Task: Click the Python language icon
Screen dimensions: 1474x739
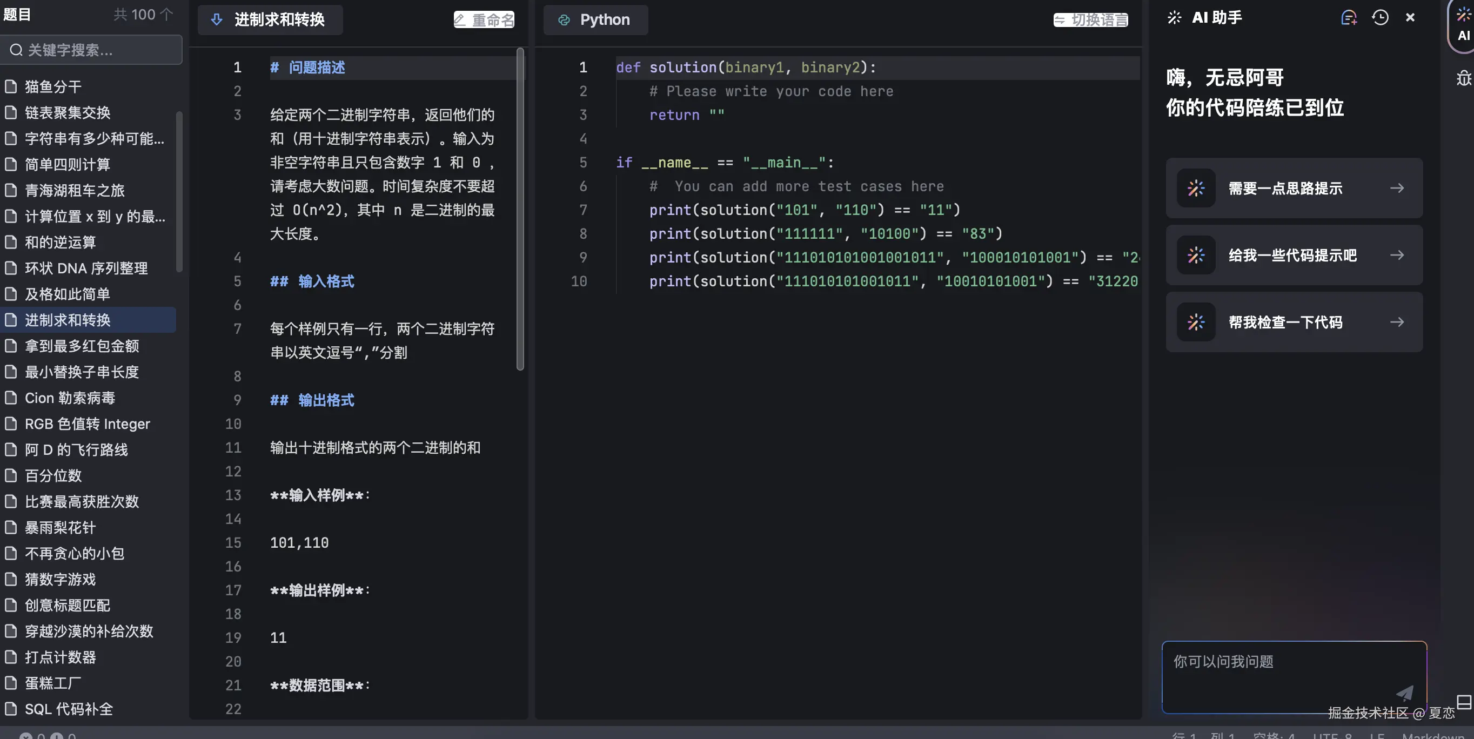Action: (x=564, y=20)
